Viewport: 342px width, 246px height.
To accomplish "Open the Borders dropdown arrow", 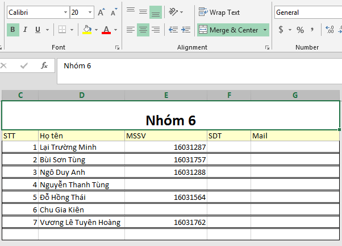I will pyautogui.click(x=72, y=30).
